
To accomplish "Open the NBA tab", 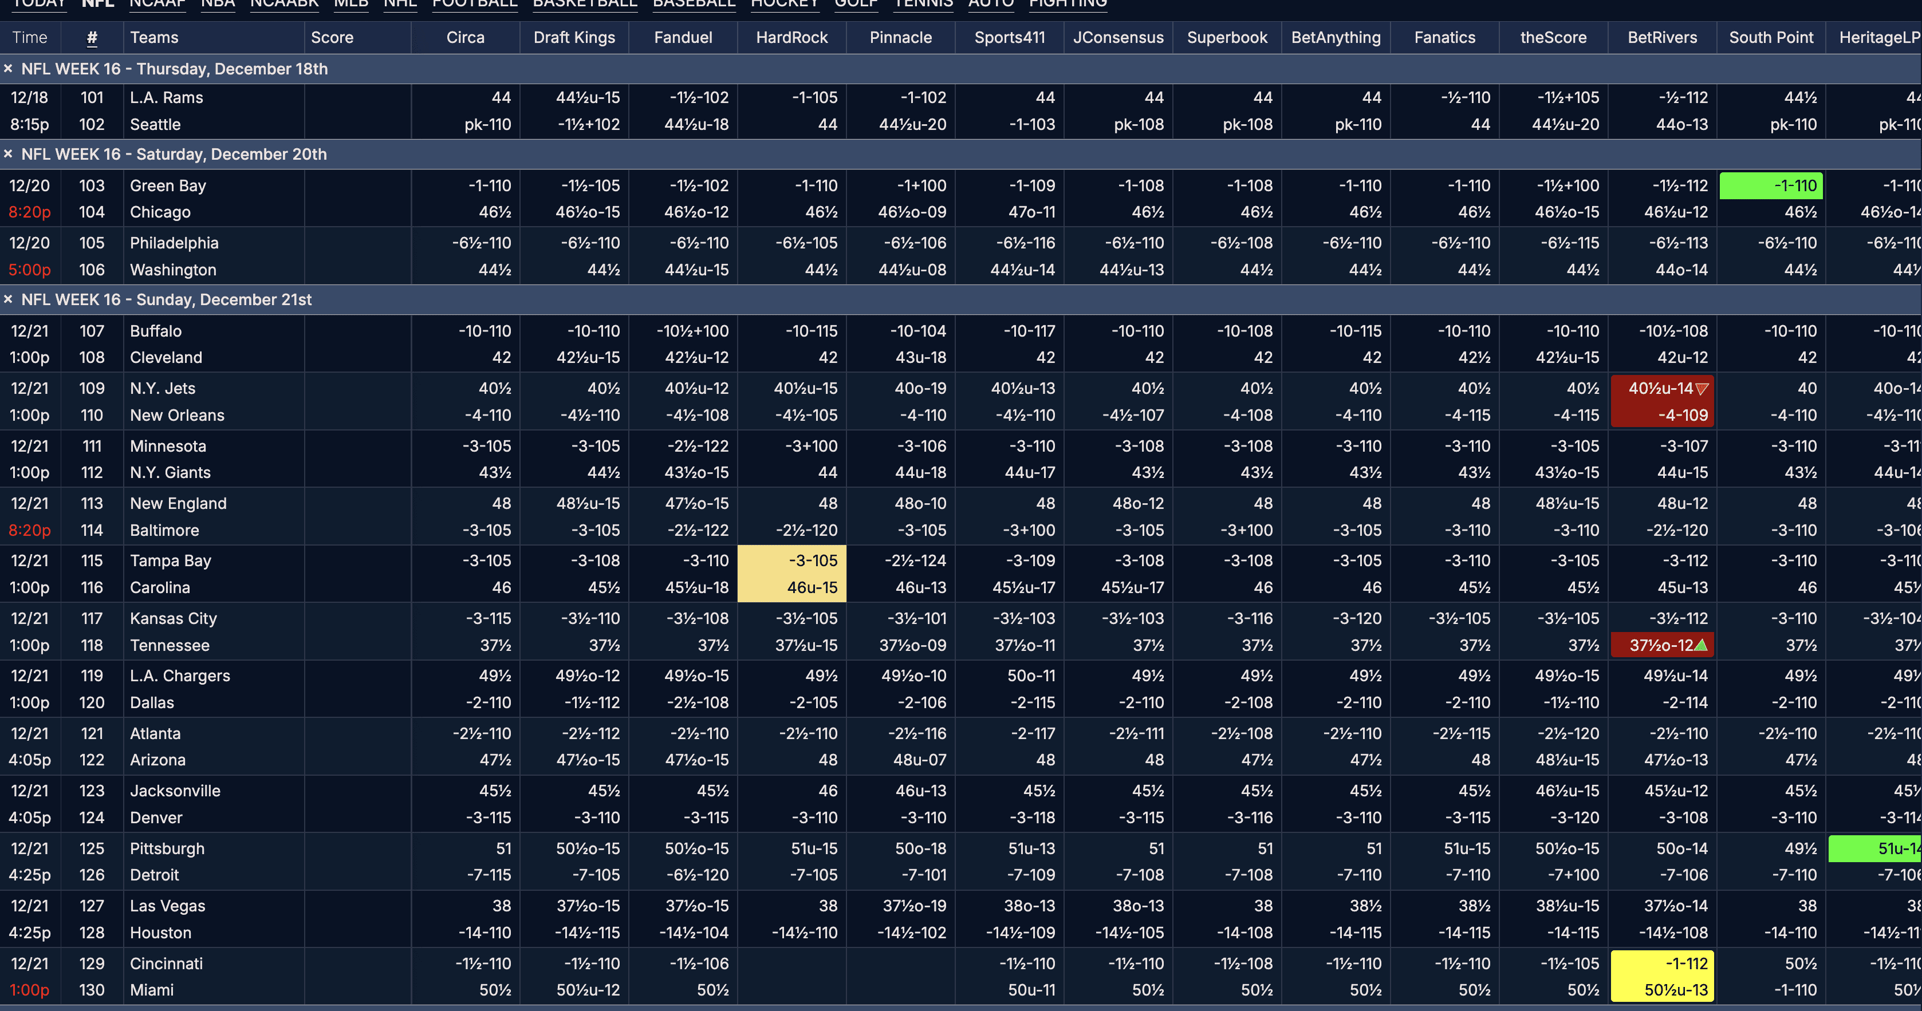I will click(x=218, y=4).
